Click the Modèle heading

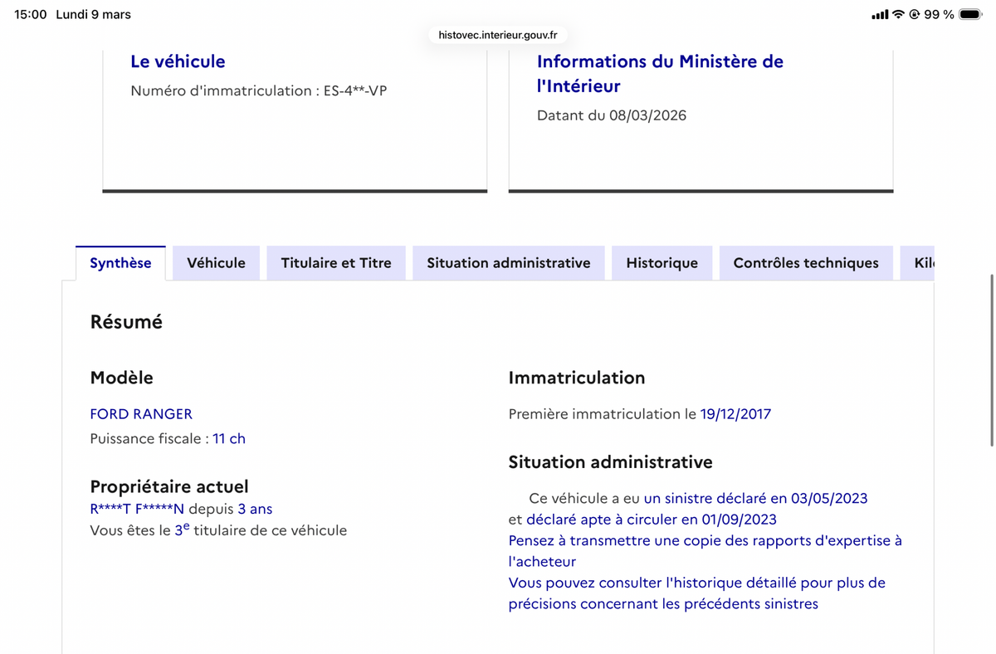pos(121,378)
